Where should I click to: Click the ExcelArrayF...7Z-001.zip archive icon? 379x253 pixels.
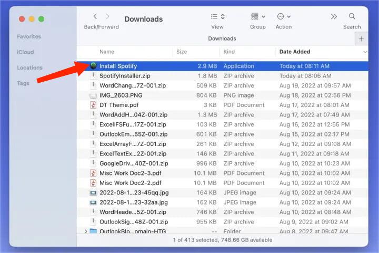[93, 144]
